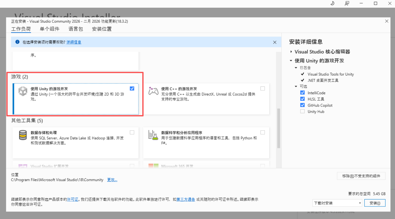
Task: Check the Unity Hub optional component
Action: point(302,111)
